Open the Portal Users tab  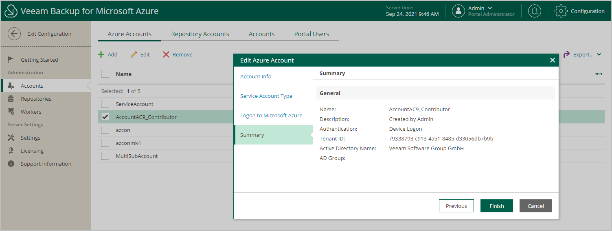pyautogui.click(x=311, y=34)
